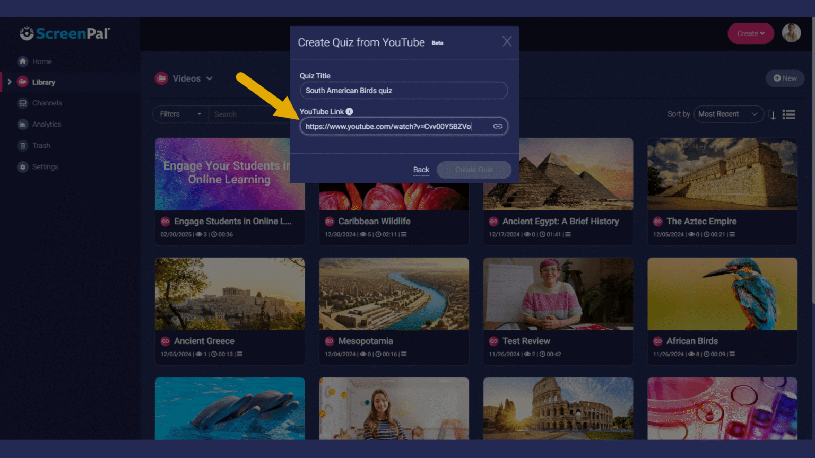Open the user profile avatar
This screenshot has height=458, width=815.
791,33
